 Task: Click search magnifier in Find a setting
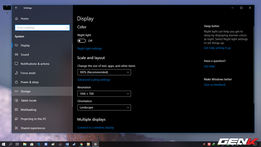pyautogui.click(x=67, y=28)
